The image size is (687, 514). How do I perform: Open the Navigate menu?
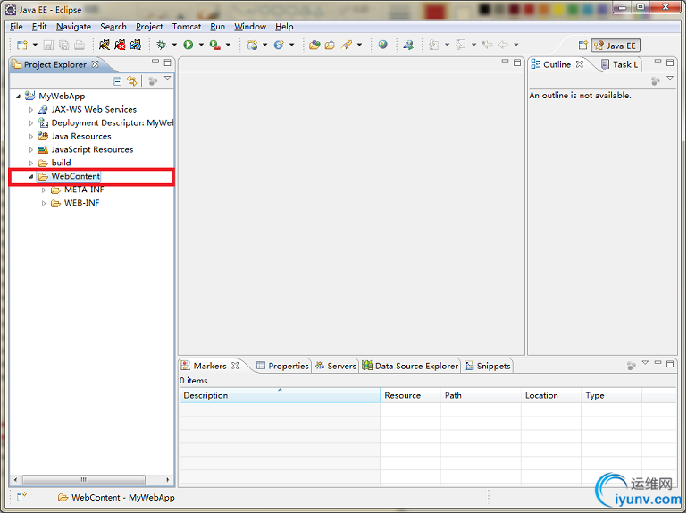point(73,27)
